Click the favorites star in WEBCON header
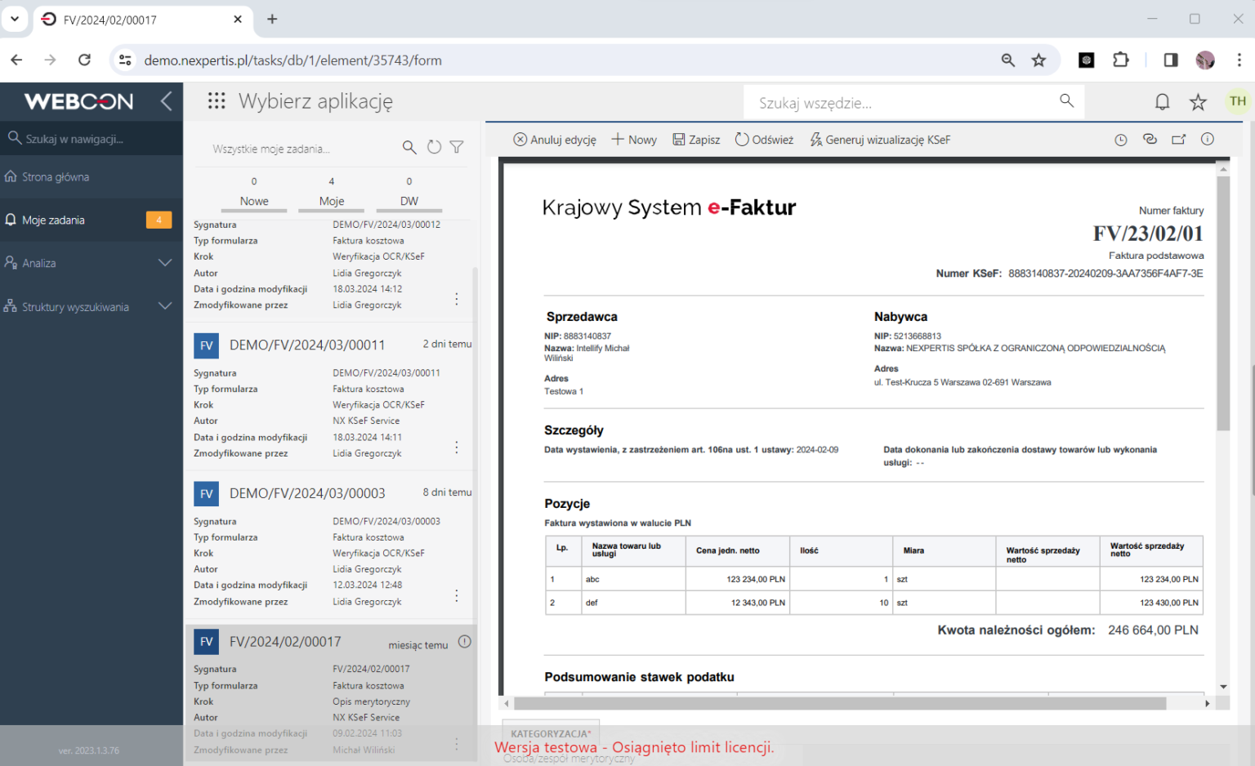Screen dimensions: 1255x766 [1198, 101]
